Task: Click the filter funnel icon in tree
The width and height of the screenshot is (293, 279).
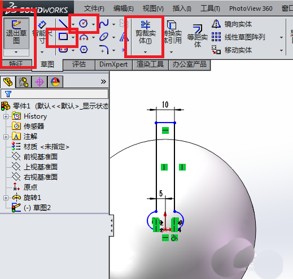Action: click(x=8, y=94)
